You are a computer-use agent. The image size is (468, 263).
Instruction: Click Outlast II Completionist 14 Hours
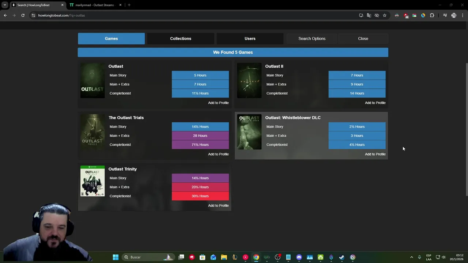pos(357,93)
